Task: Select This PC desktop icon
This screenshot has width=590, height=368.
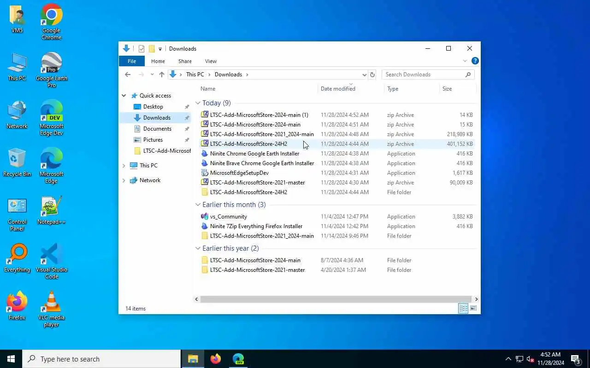Action: [17, 67]
